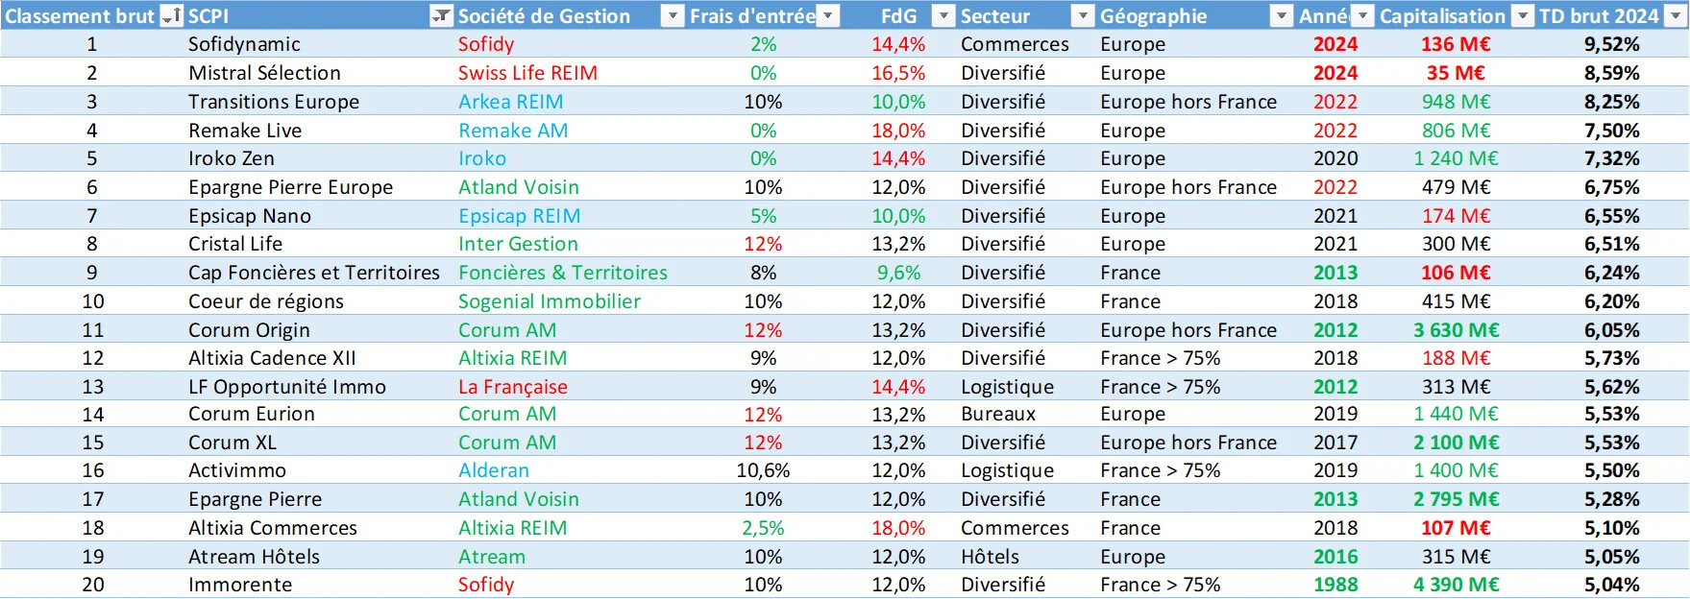Click the Atream Hôtels Secteur cell
This screenshot has height=599, width=1690.
[x=990, y=557]
